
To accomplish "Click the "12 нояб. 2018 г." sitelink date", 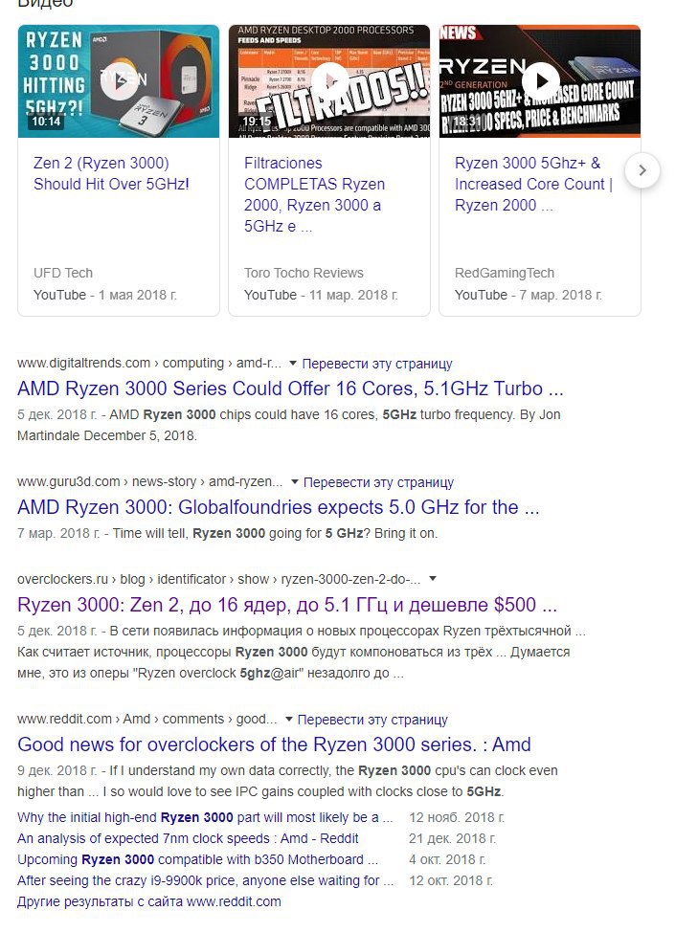I will (x=457, y=817).
